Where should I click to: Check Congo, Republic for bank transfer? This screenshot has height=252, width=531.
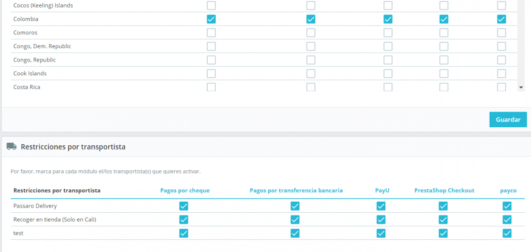point(311,60)
